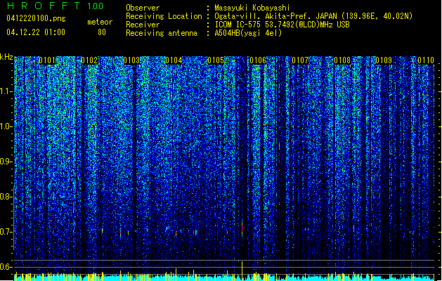Image resolution: width=442 pixels, height=281 pixels.
Task: Click the meteor label
Action: coord(100,22)
